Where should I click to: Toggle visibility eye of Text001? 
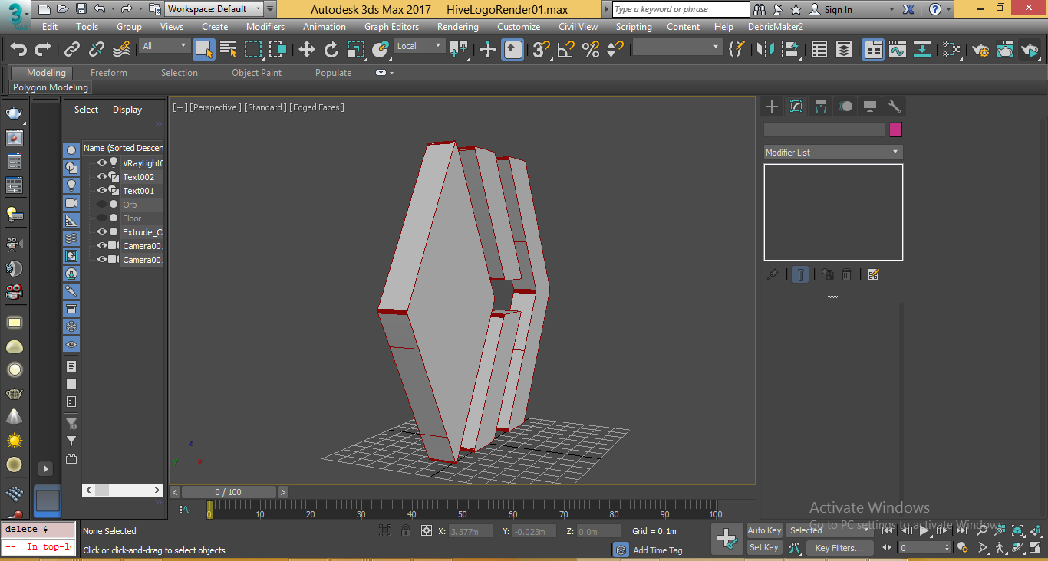(x=102, y=191)
